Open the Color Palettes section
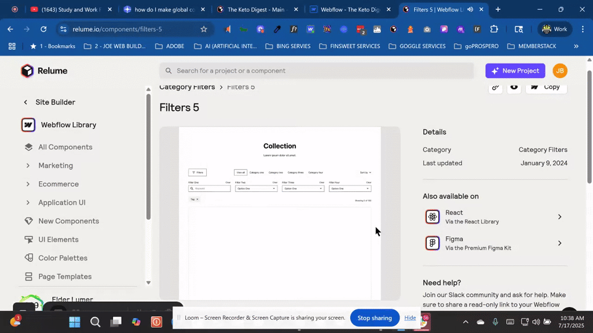Image resolution: width=593 pixels, height=333 pixels. click(x=63, y=258)
